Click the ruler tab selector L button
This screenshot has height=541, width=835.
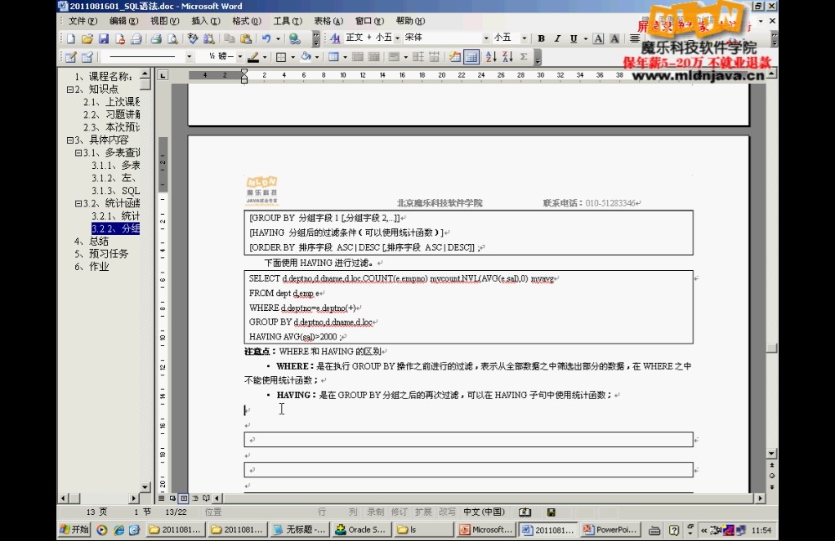pos(163,75)
